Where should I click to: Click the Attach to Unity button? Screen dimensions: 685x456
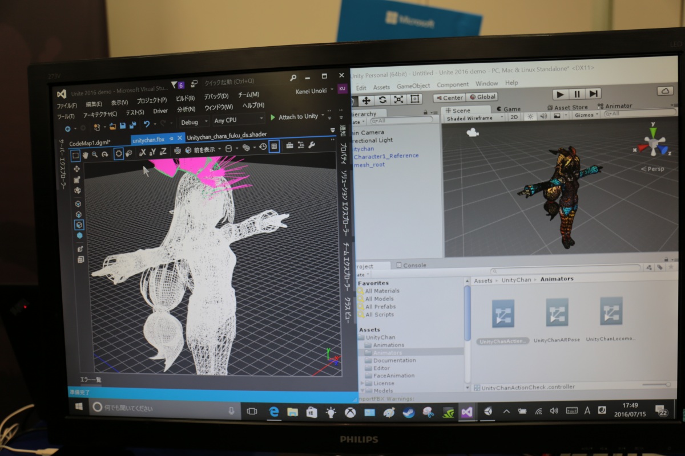pos(294,117)
